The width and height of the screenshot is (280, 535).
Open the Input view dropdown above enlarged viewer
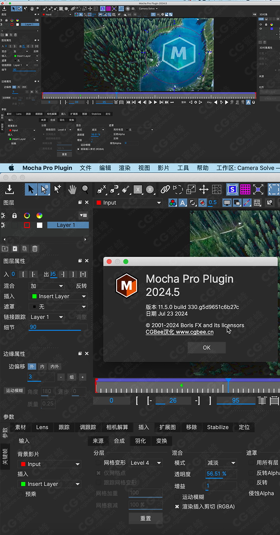(128, 203)
